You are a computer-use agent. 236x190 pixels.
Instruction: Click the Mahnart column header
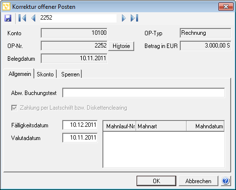pyautogui.click(x=161, y=126)
